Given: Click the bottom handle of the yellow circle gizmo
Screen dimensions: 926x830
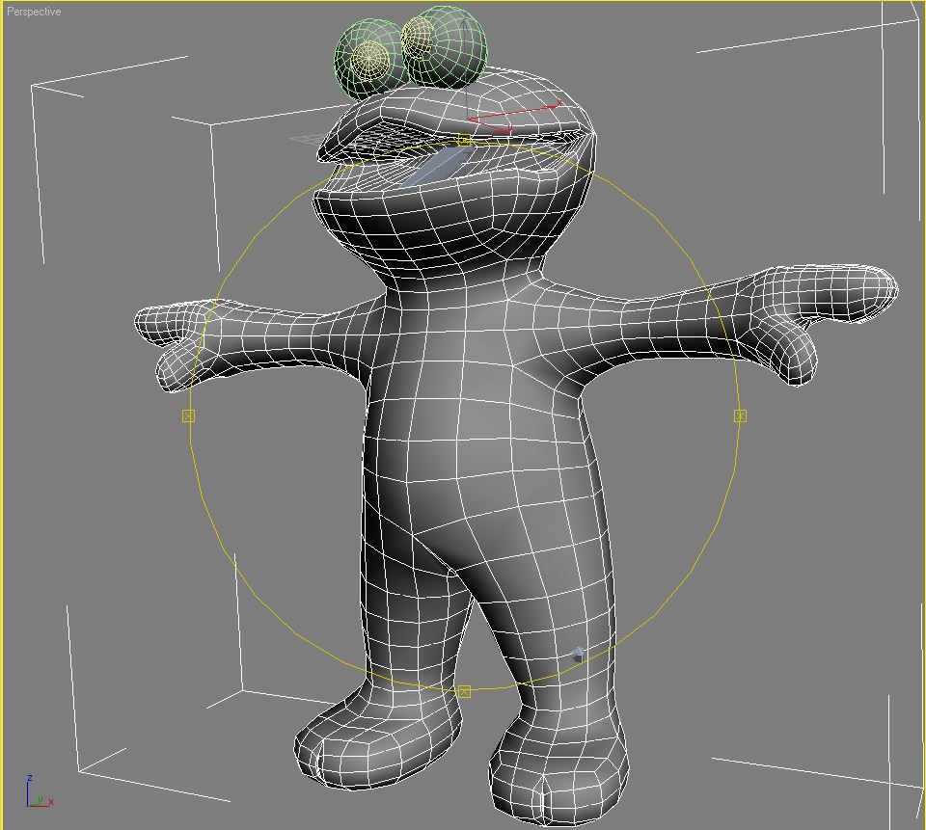Looking at the screenshot, I should click(464, 691).
